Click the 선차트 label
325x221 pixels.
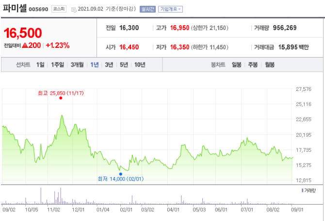pos(23,65)
